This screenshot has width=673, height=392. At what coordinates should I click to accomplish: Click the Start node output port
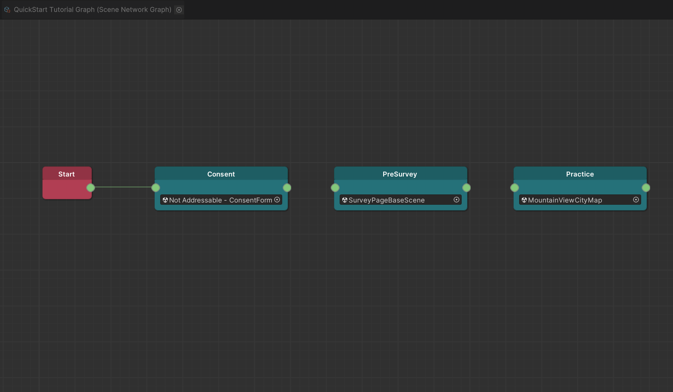91,188
